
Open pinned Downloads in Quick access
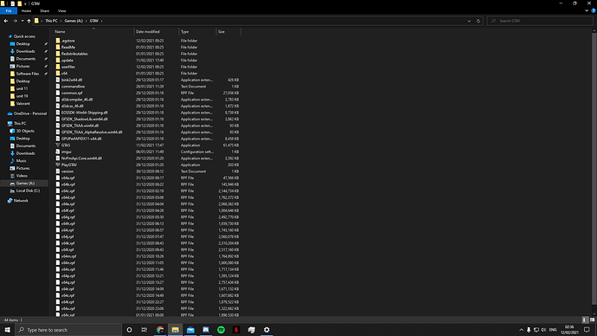(25, 51)
